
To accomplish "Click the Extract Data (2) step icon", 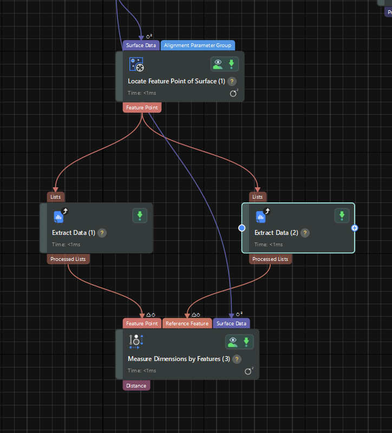I will [261, 216].
